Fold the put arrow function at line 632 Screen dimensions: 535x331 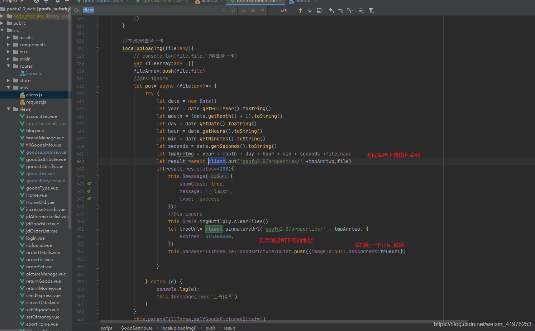pos(97,86)
